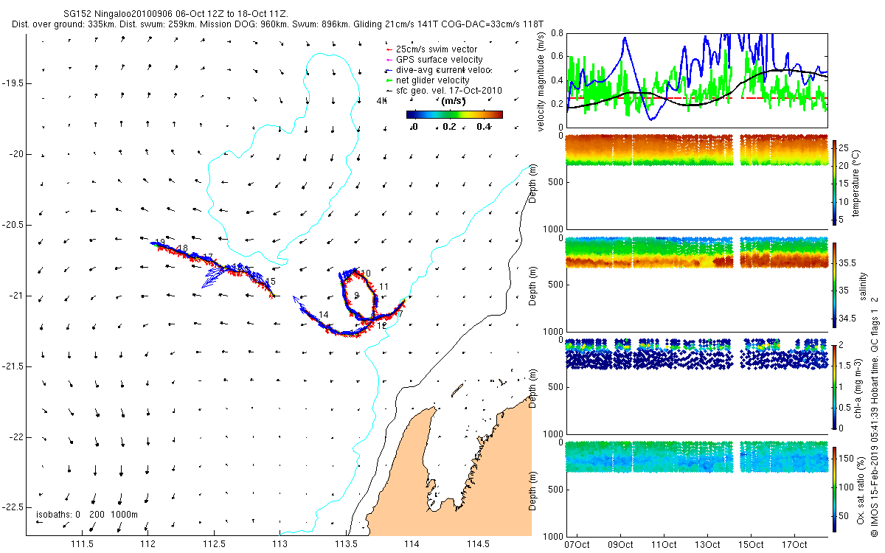
Task: Click the Ox. sat. ratio (%) colorbar
Action: 835,489
